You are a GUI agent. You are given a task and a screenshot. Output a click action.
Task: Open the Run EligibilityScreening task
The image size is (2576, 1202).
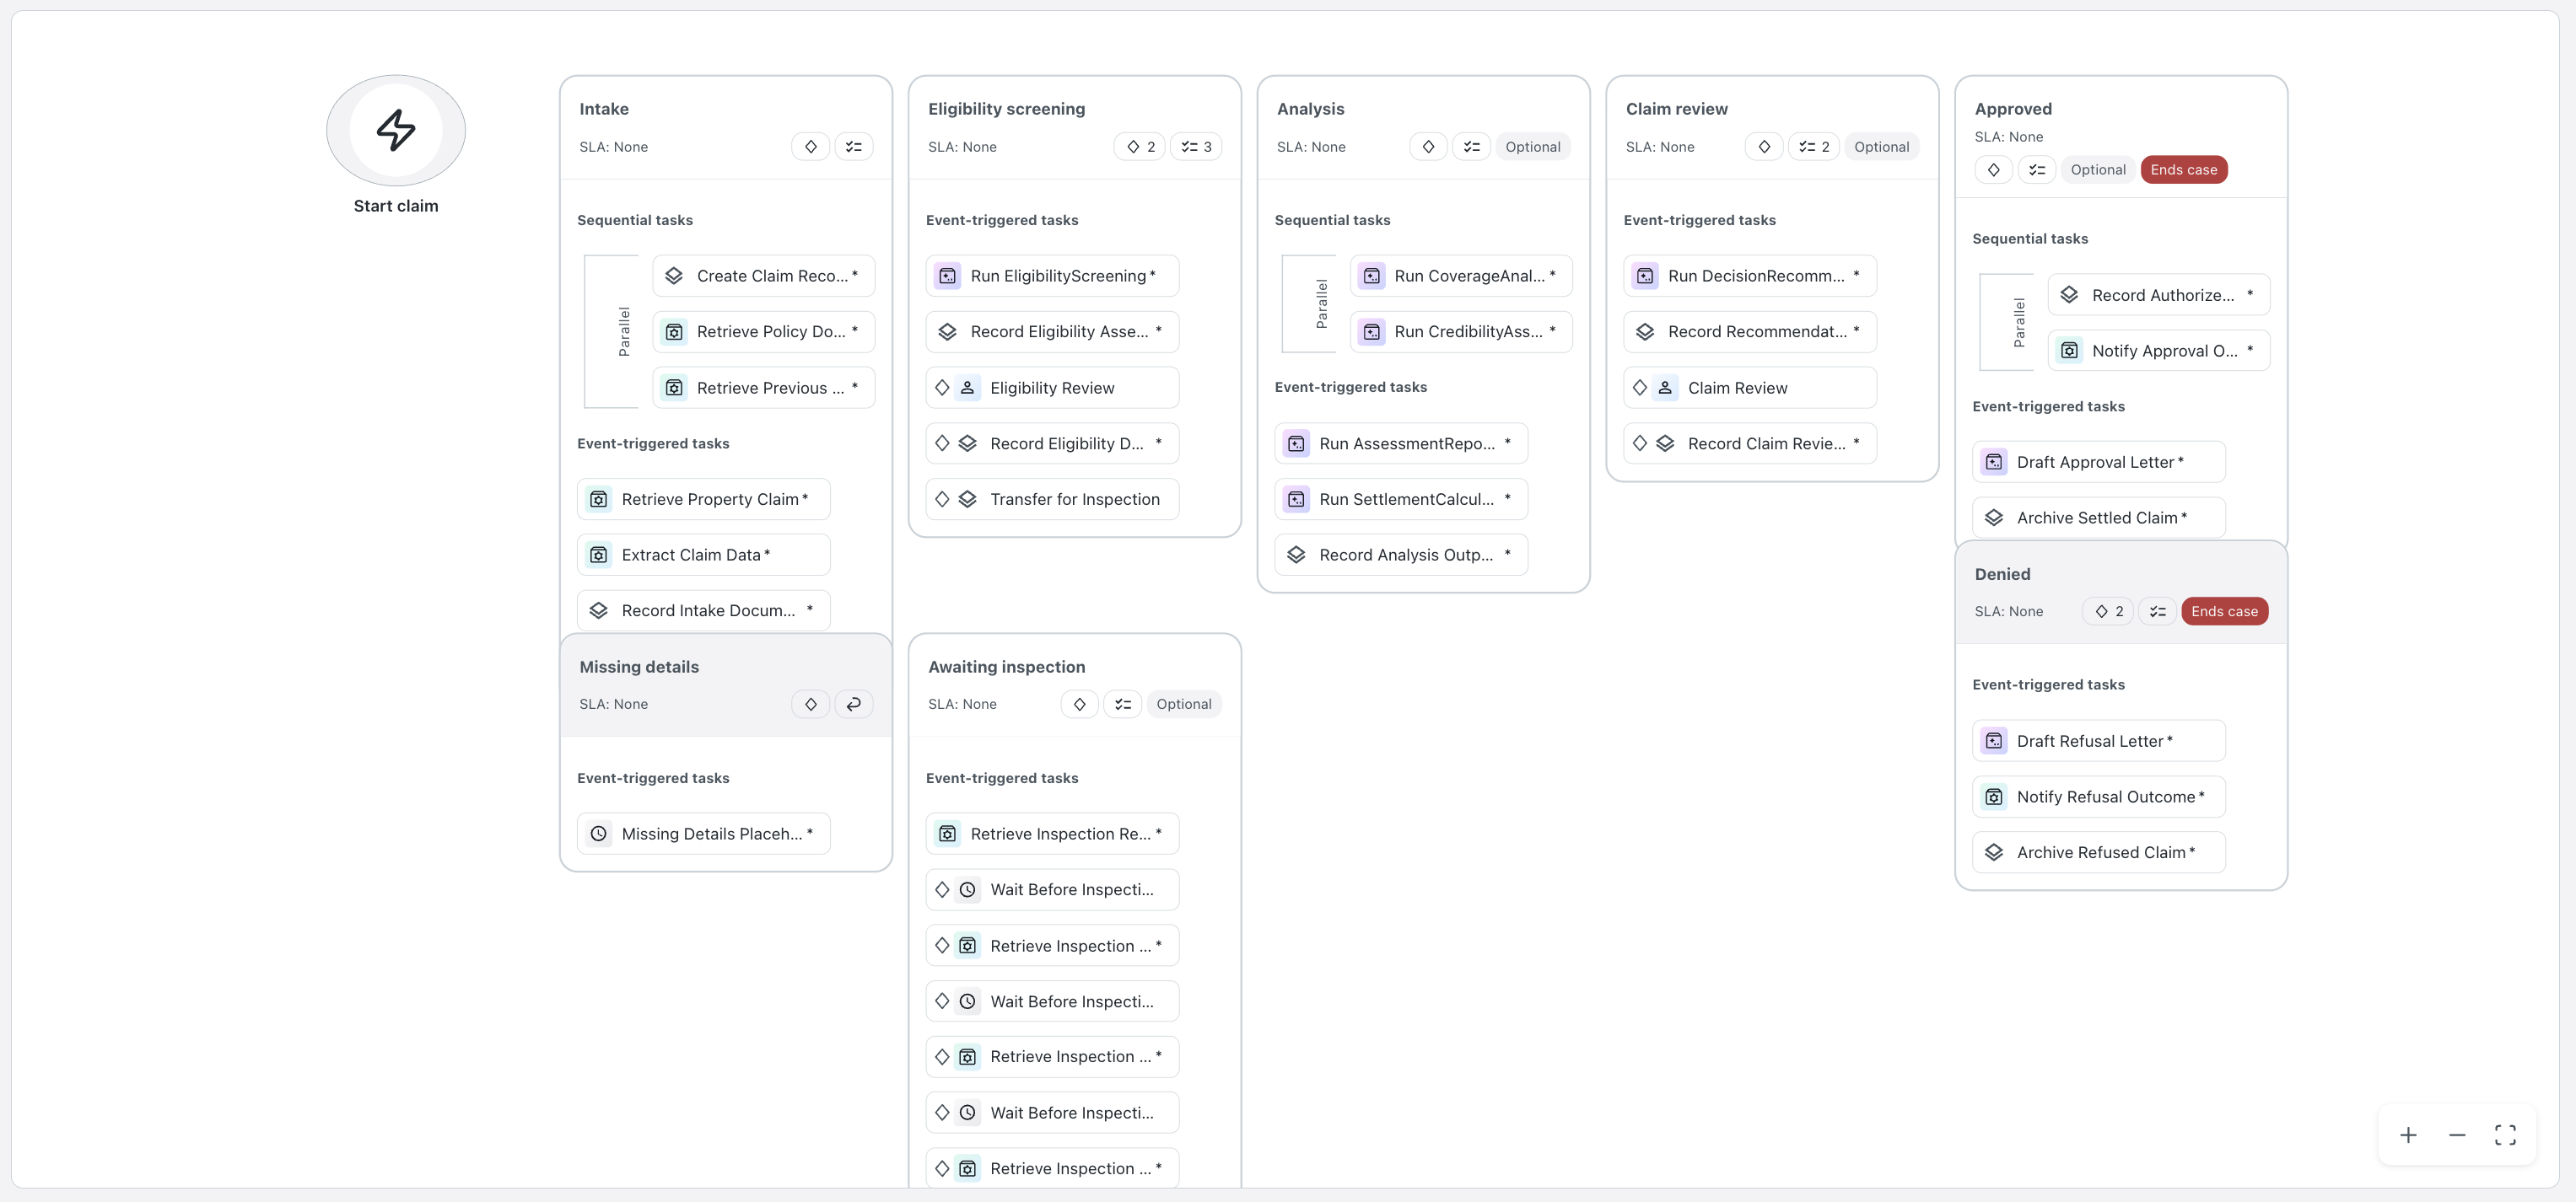click(1053, 276)
